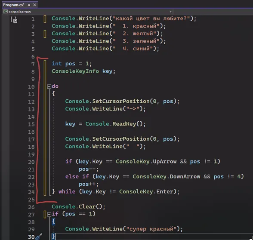This screenshot has width=253, height=240.
Task: Click line number 1 in the gutter
Action: coord(33,19)
